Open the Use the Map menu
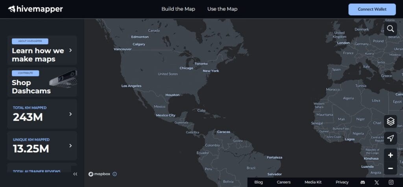The image size is (403, 187). coord(222,9)
